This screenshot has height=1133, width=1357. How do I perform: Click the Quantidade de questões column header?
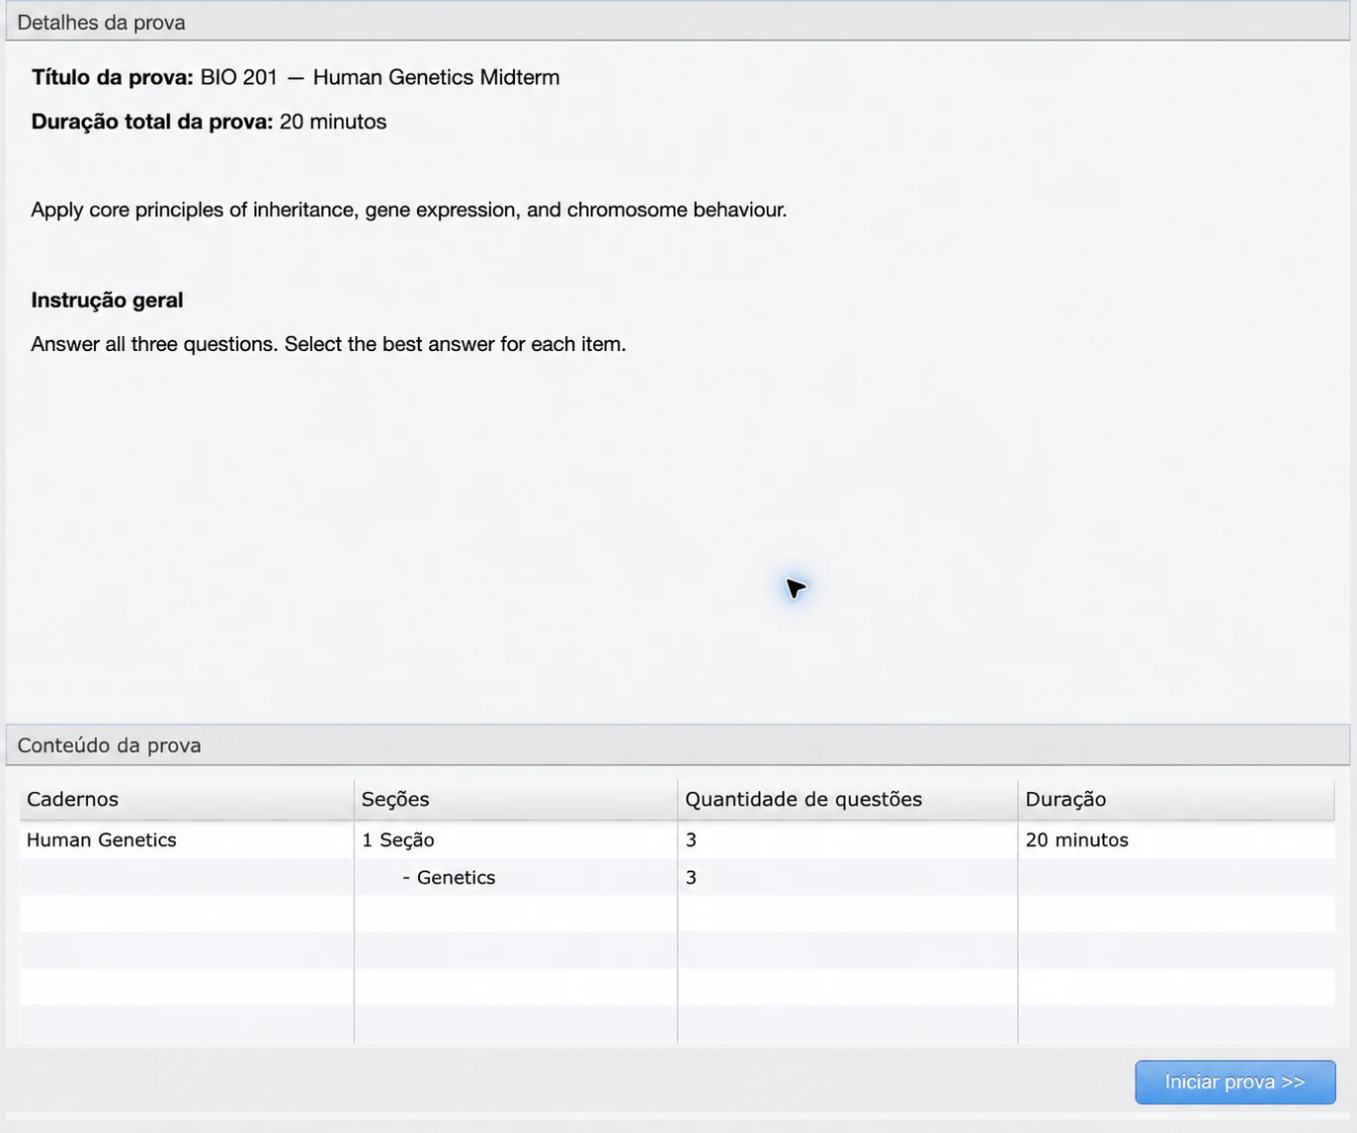pyautogui.click(x=848, y=799)
